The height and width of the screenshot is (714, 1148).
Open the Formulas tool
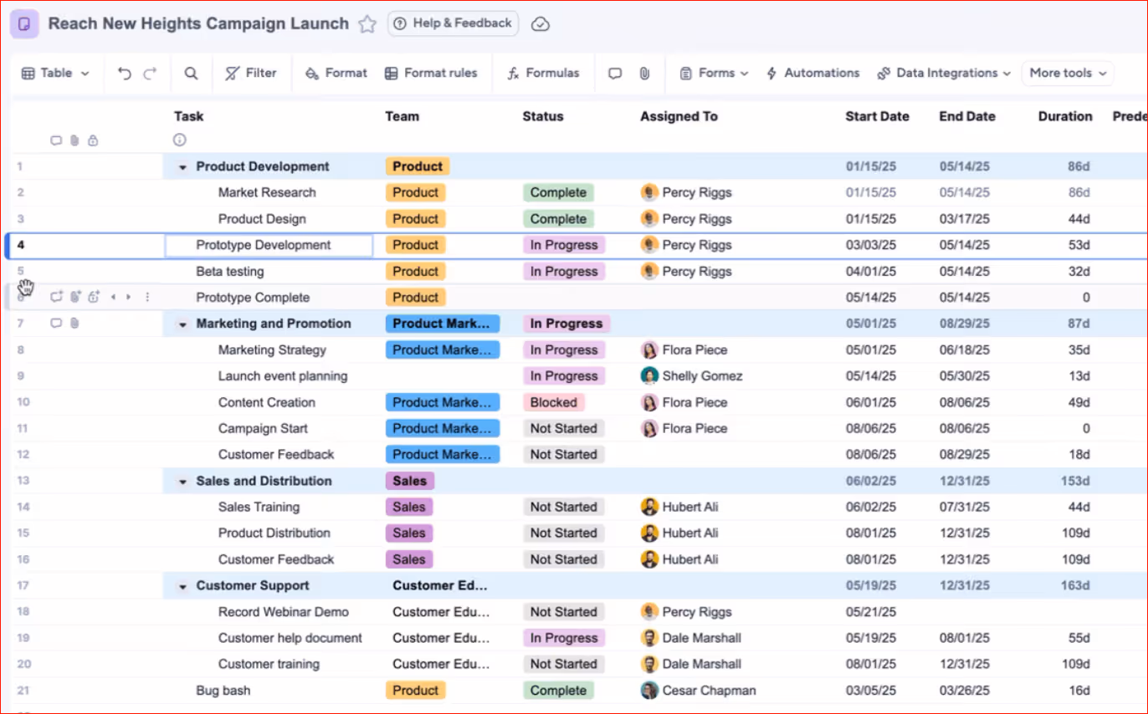click(543, 73)
